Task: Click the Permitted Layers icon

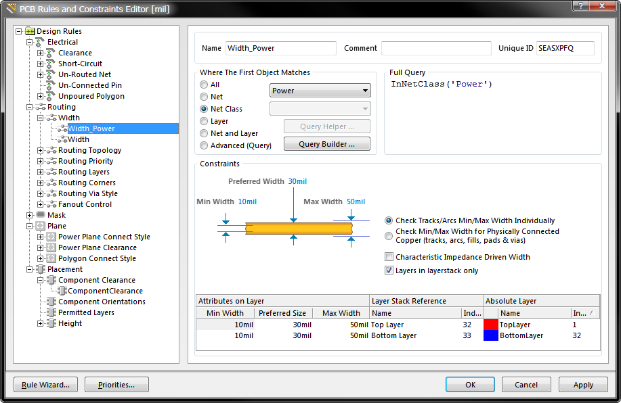Action: (51, 312)
